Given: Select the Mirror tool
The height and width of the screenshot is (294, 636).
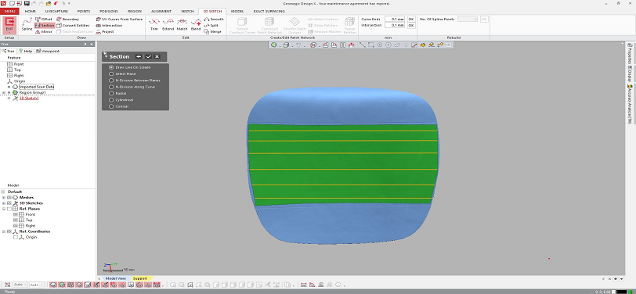Looking at the screenshot, I should click(x=44, y=31).
